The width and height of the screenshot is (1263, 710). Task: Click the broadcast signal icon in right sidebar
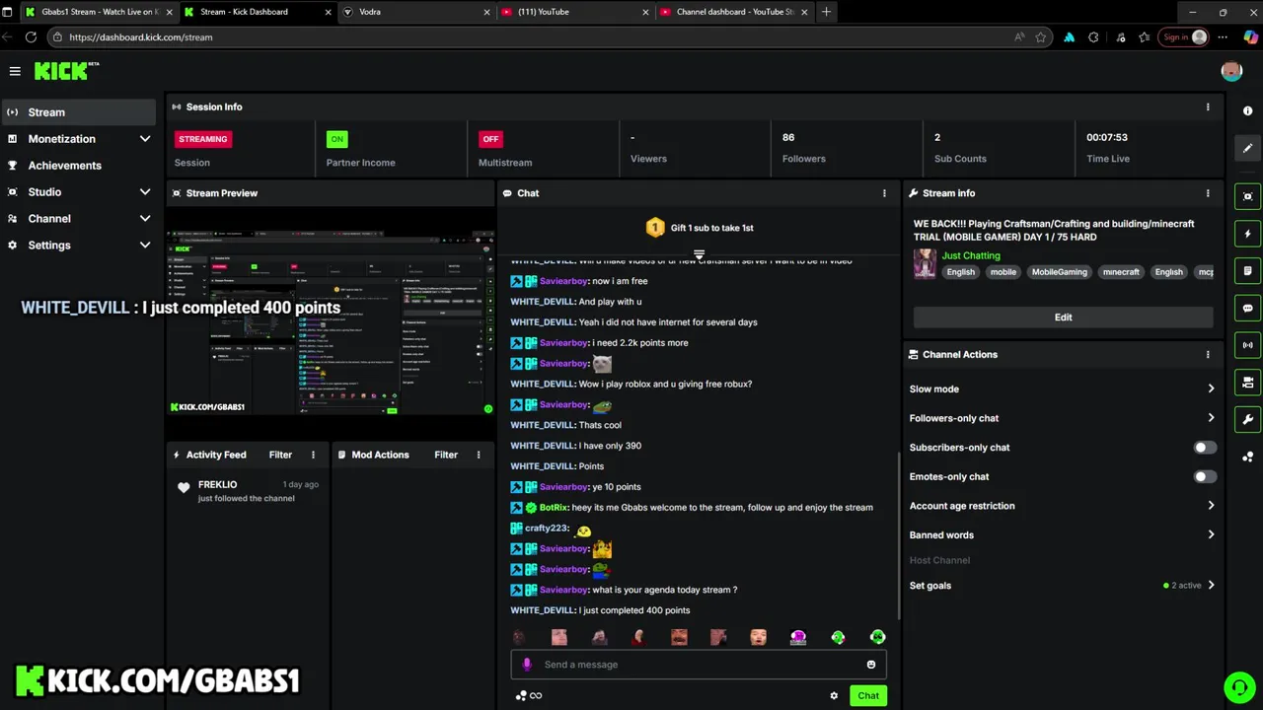click(x=1247, y=345)
